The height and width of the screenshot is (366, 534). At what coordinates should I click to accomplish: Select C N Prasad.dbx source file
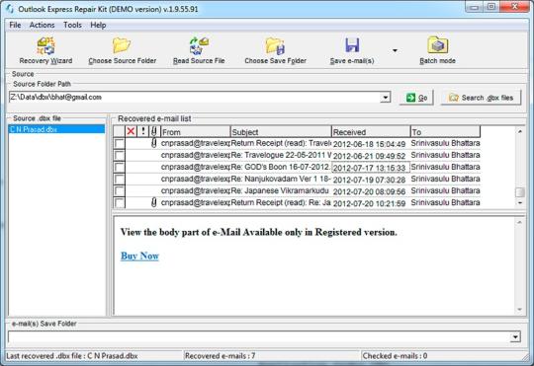[x=56, y=129]
